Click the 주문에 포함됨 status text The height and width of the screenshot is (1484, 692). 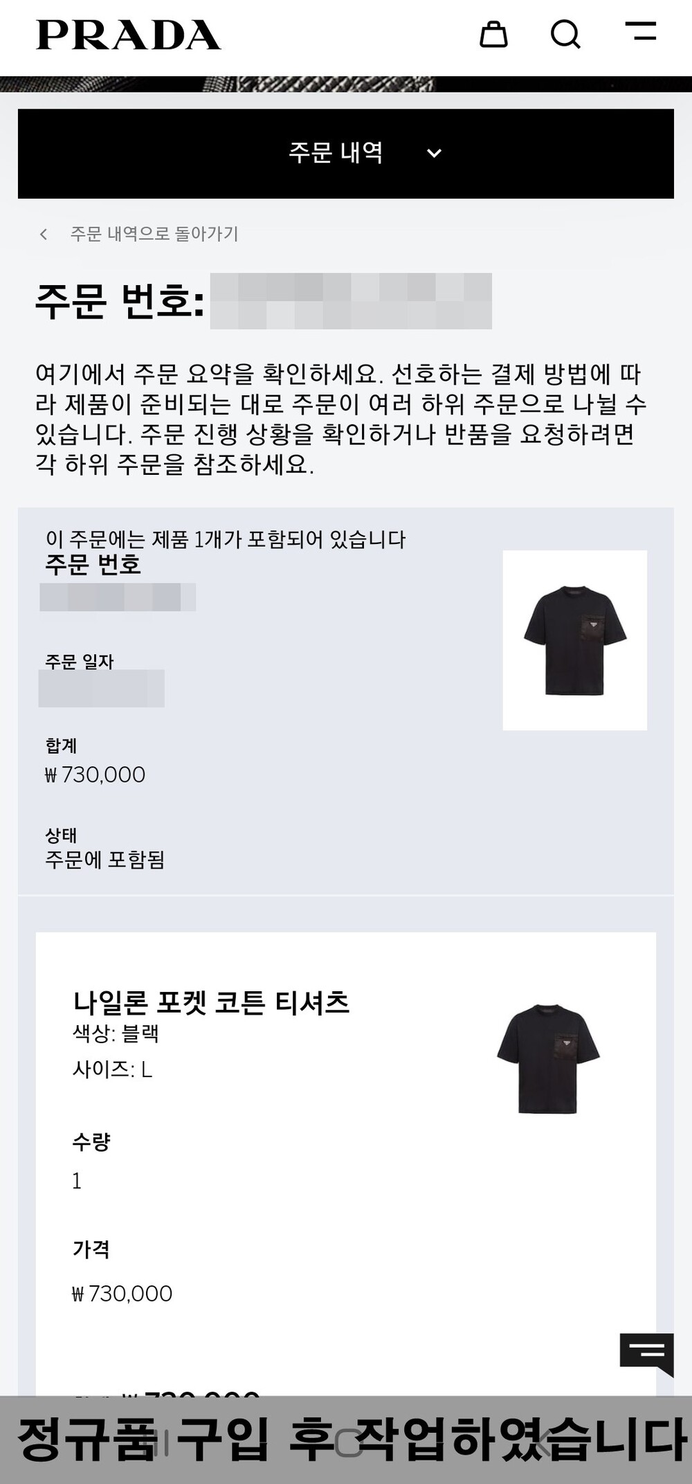click(105, 860)
